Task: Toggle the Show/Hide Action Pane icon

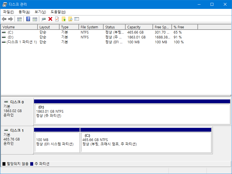Action: click(x=35, y=19)
